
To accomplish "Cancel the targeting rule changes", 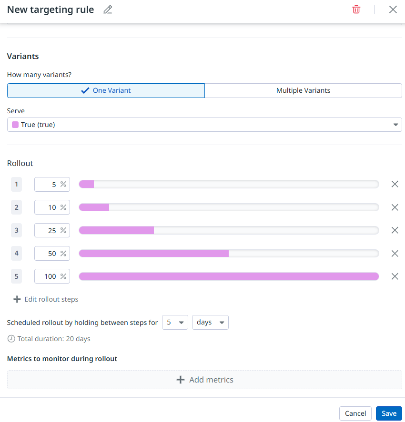I will (x=355, y=413).
